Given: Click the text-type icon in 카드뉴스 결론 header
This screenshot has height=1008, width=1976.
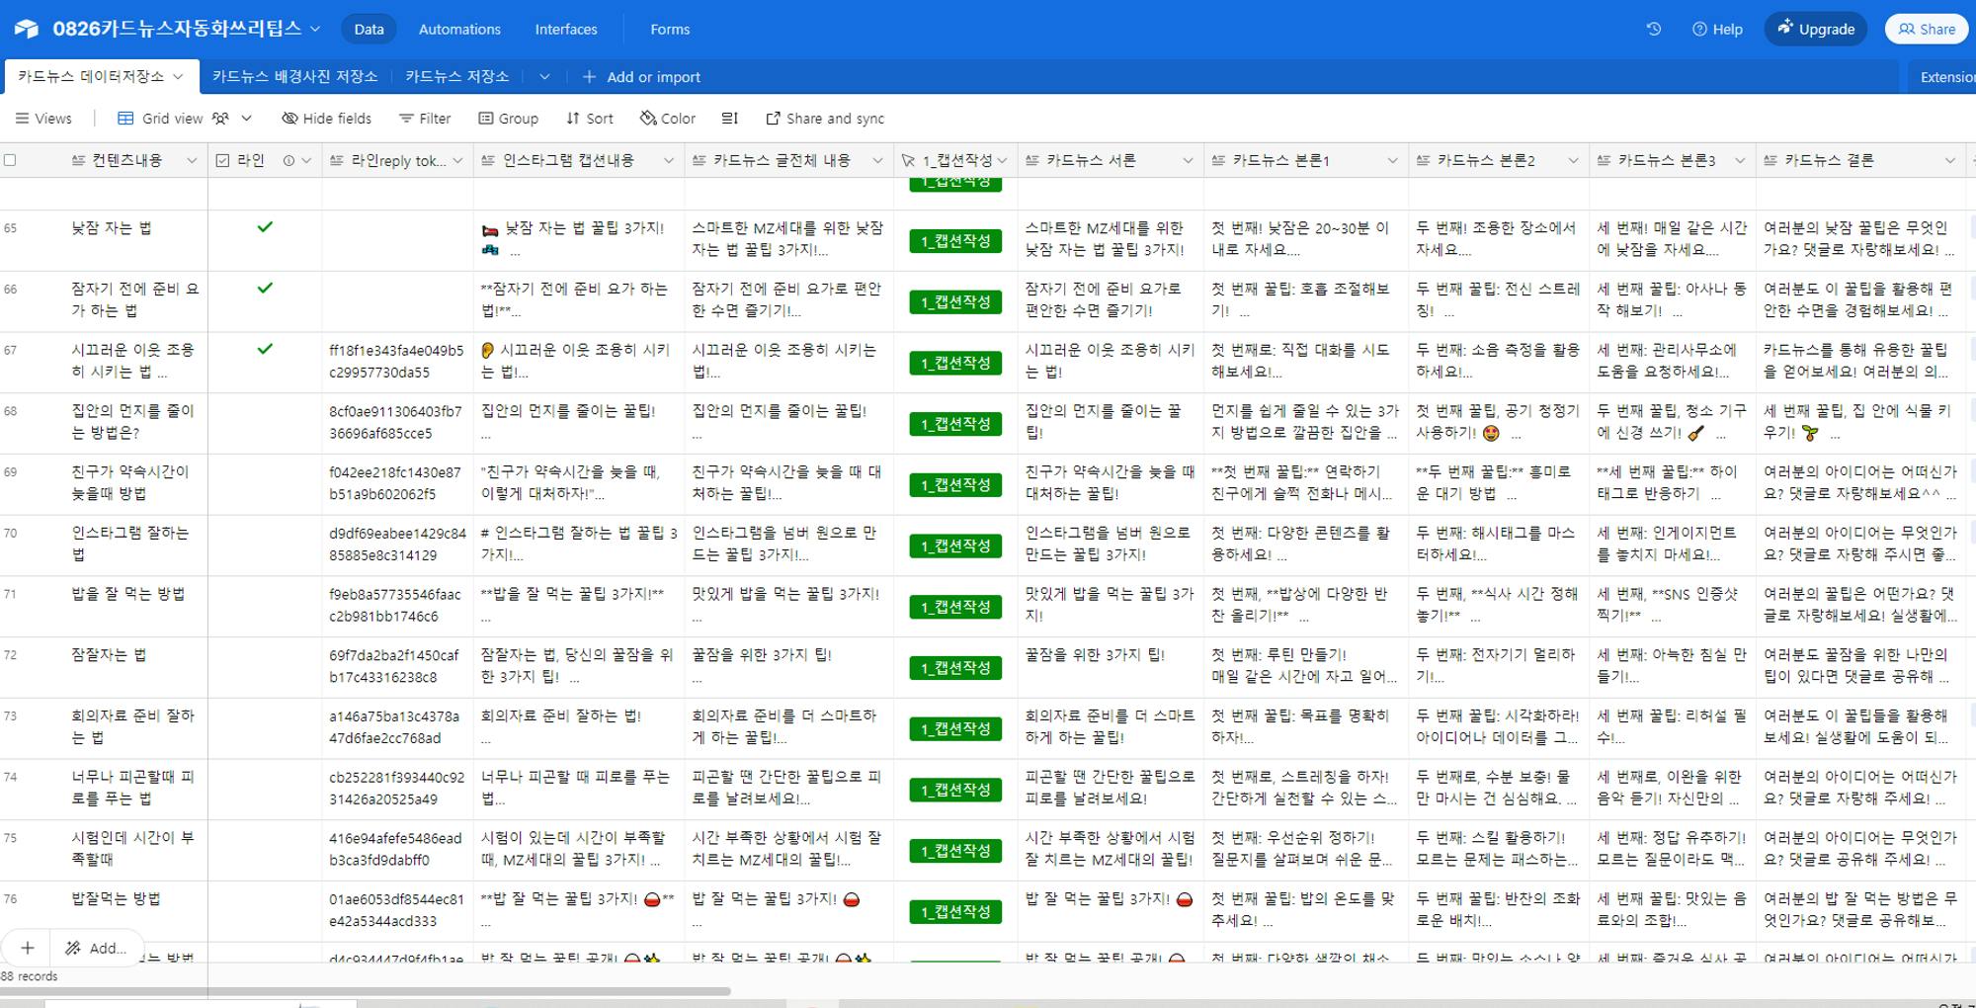Looking at the screenshot, I should [1770, 160].
